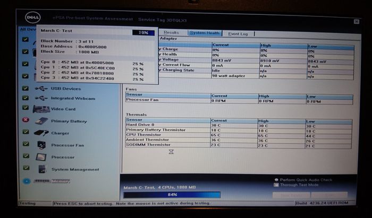Open the Results tab
Screen dimensions: 372x218
(171, 33)
